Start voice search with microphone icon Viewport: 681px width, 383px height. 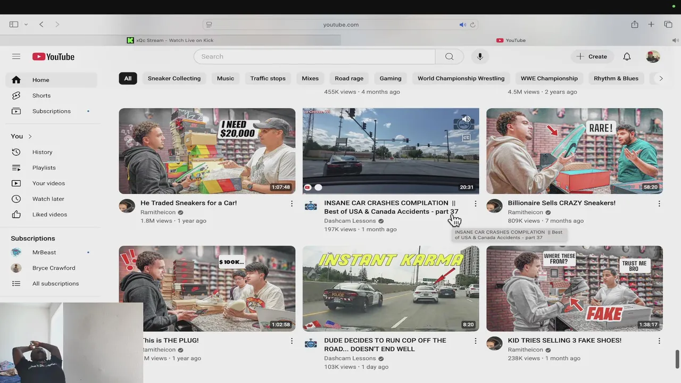coord(480,56)
